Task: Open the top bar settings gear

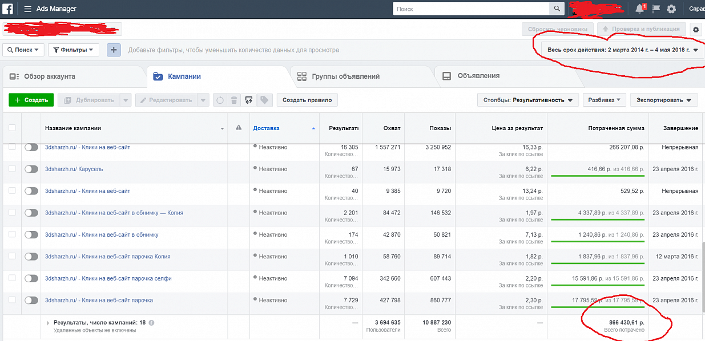Action: pyautogui.click(x=671, y=9)
